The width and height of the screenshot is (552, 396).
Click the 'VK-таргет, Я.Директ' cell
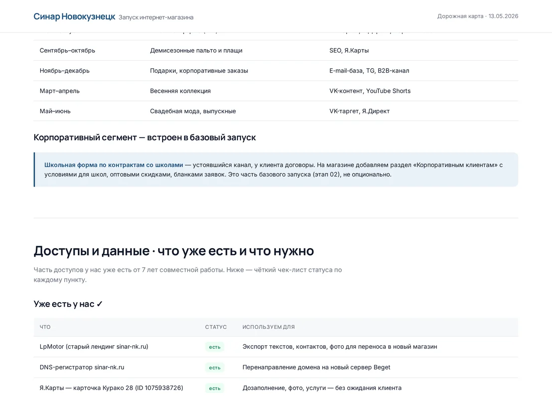click(359, 111)
